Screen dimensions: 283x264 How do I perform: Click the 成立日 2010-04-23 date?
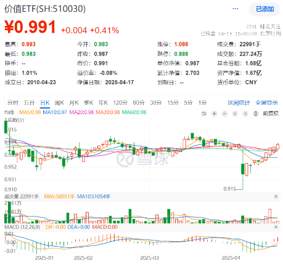tap(41, 83)
